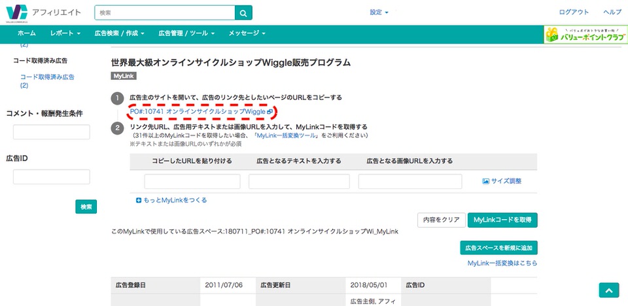Click the 広告更新日 table header cell

[x=301, y=285]
